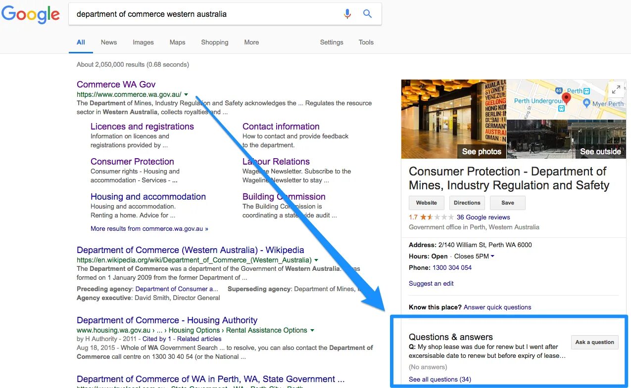Image resolution: width=631 pixels, height=388 pixels.
Task: Open search Tools
Action: [366, 43]
